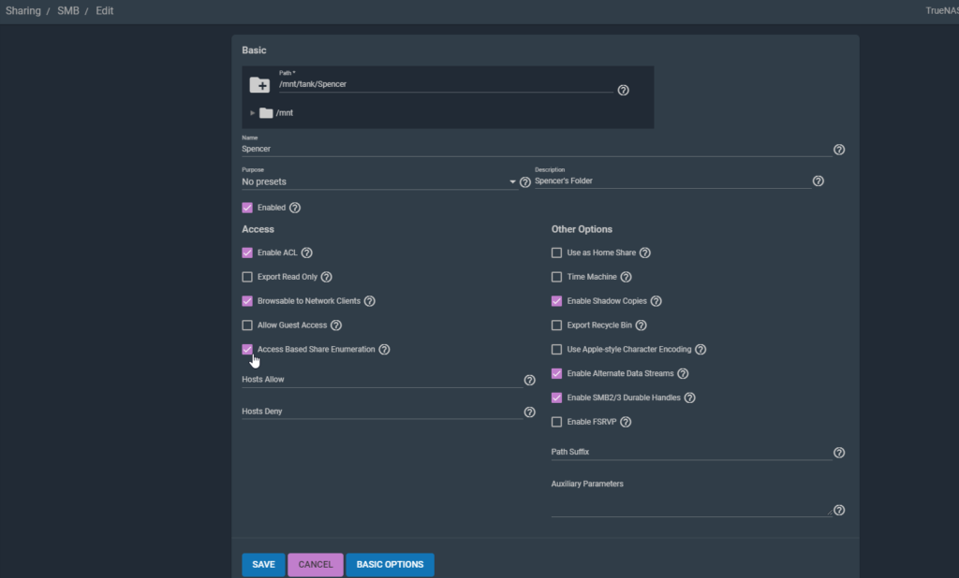The height and width of the screenshot is (578, 959).
Task: Show help for Apple-style Character Encoding
Action: coord(701,350)
